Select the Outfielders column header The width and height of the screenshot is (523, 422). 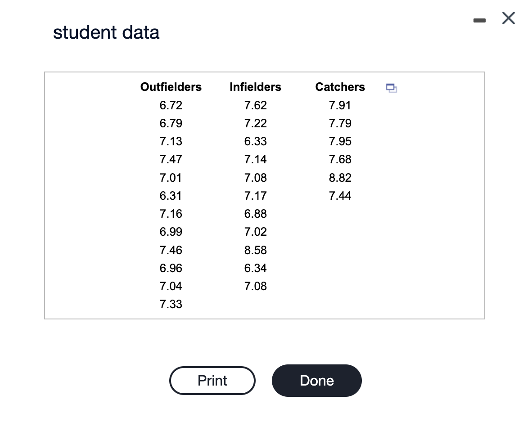[x=171, y=87]
